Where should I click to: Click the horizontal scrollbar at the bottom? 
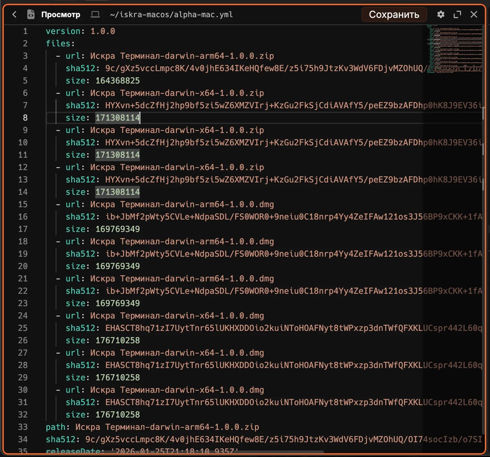point(186,452)
